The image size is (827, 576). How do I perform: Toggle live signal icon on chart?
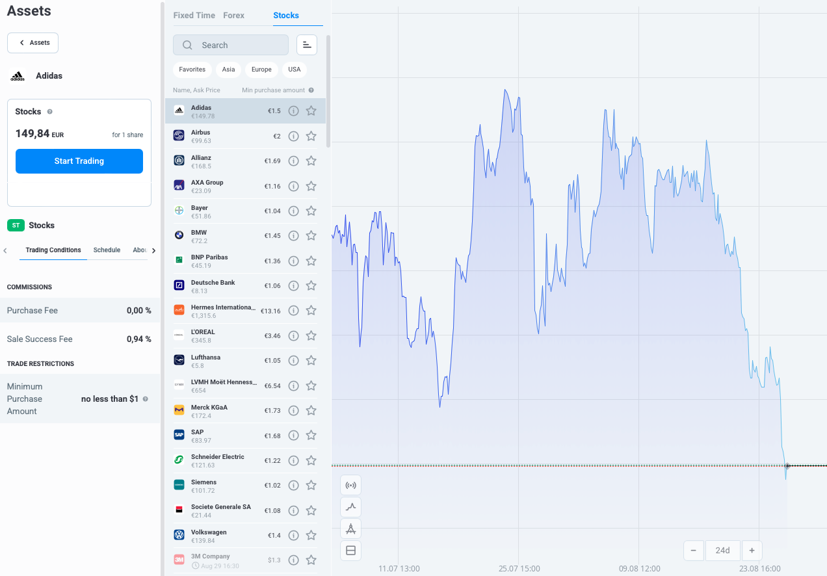[x=350, y=485]
